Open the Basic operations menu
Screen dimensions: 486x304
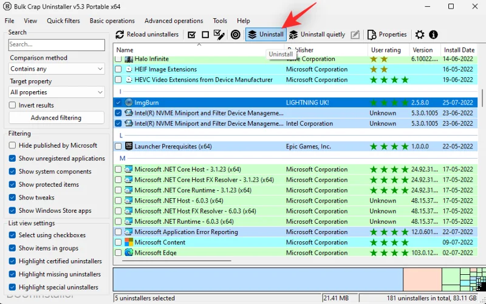click(x=112, y=21)
